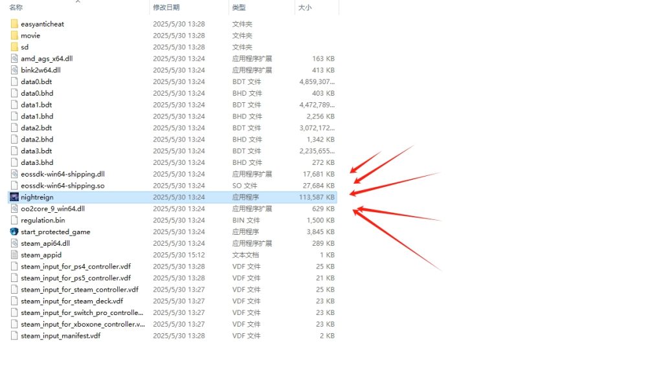Viewport: 663px width, 392px height.
Task: Select the file name steam_input_for_steam_controller.vdf
Action: tap(80, 289)
